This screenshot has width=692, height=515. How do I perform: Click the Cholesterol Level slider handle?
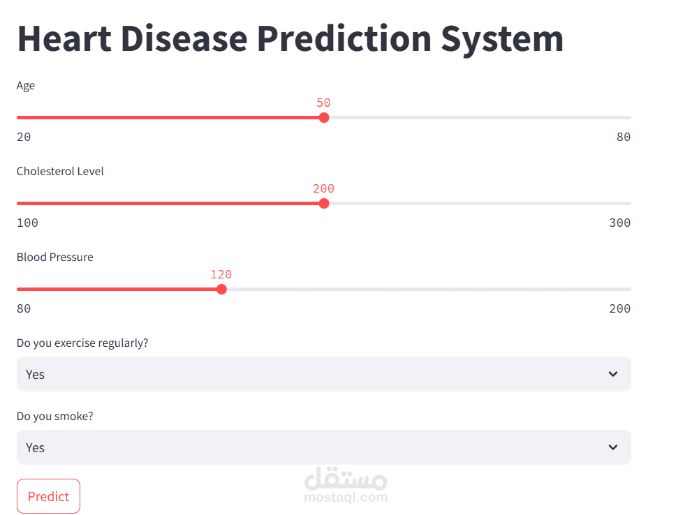323,203
